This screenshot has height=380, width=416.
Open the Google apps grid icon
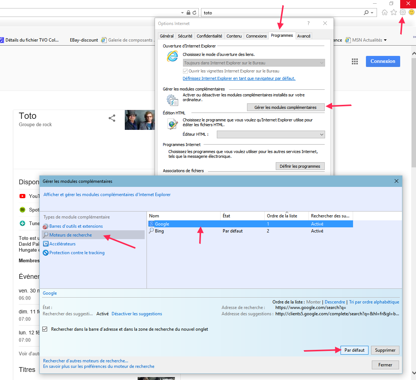point(355,61)
